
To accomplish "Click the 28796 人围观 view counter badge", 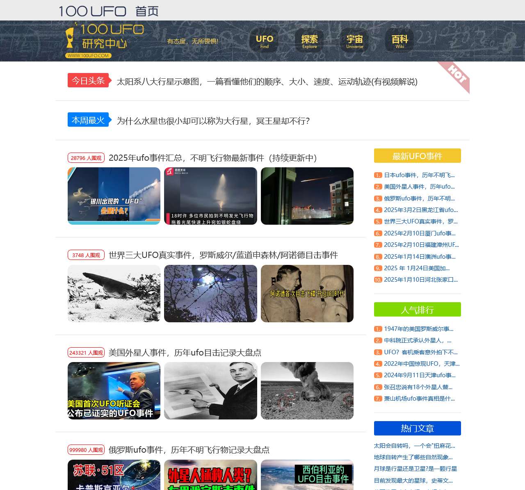I will pos(86,157).
